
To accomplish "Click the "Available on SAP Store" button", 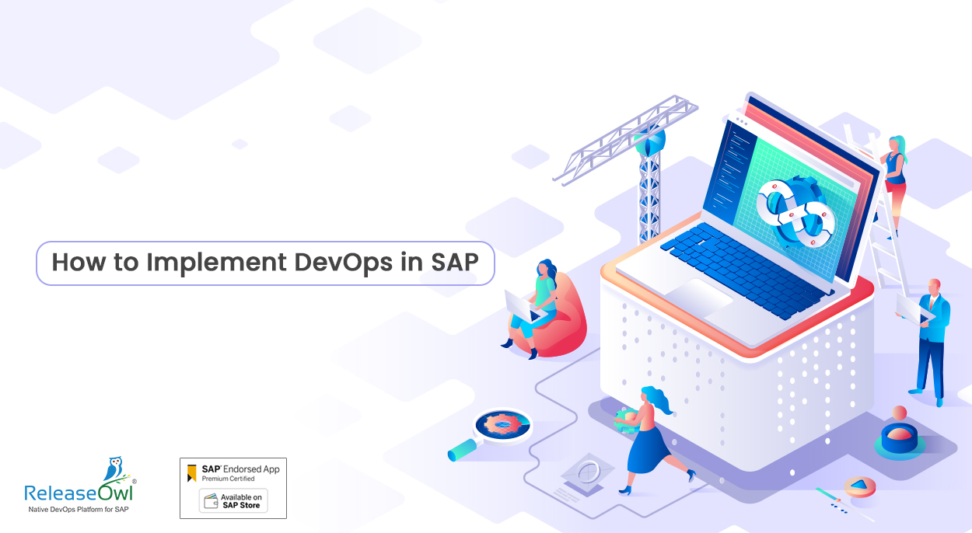I will [233, 501].
